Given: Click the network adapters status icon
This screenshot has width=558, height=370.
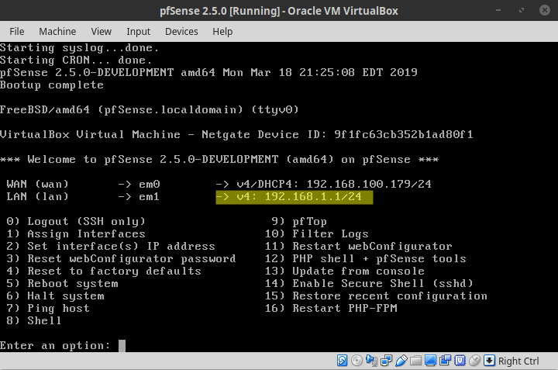Looking at the screenshot, I should (386, 361).
